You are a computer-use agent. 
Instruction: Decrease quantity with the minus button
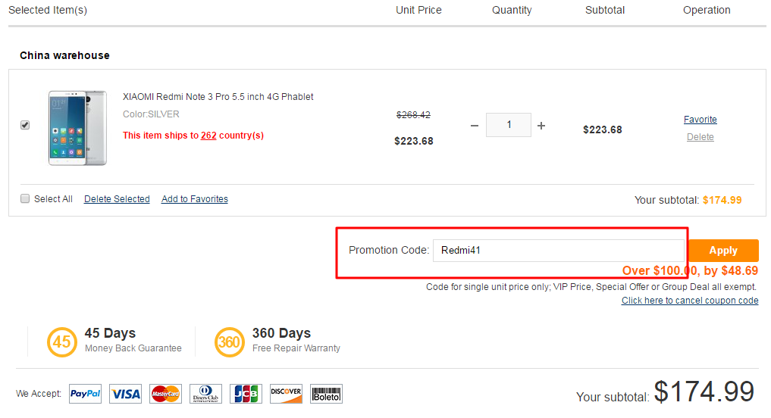click(475, 126)
